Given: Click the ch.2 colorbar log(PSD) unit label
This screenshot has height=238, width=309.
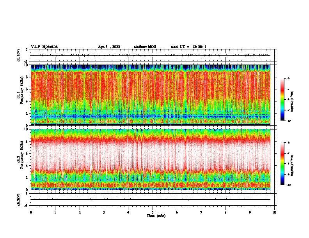Looking at the screenshot, I should (292, 165).
